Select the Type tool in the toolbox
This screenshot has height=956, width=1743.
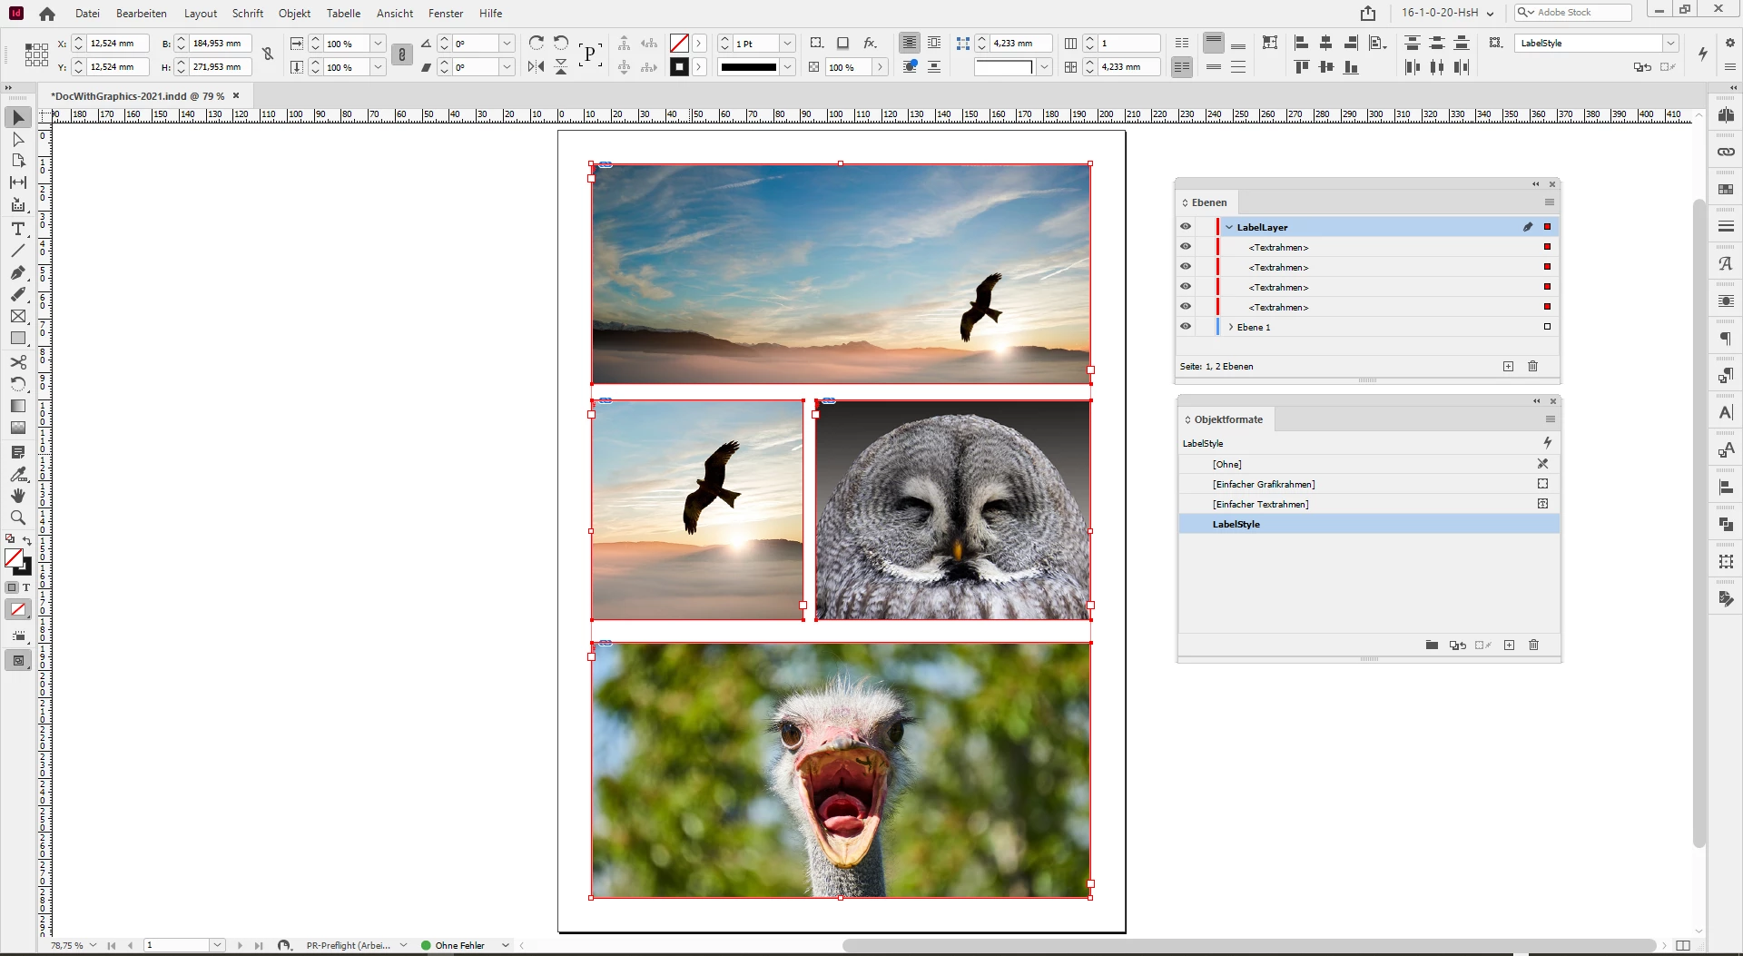tap(17, 229)
